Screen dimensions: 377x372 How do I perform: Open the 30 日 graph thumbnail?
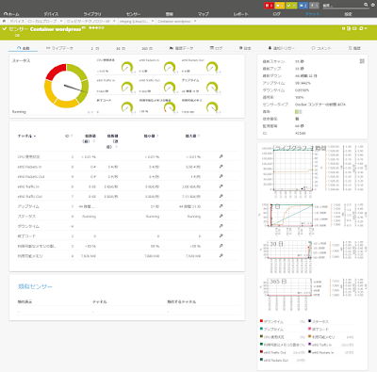tap(313, 256)
